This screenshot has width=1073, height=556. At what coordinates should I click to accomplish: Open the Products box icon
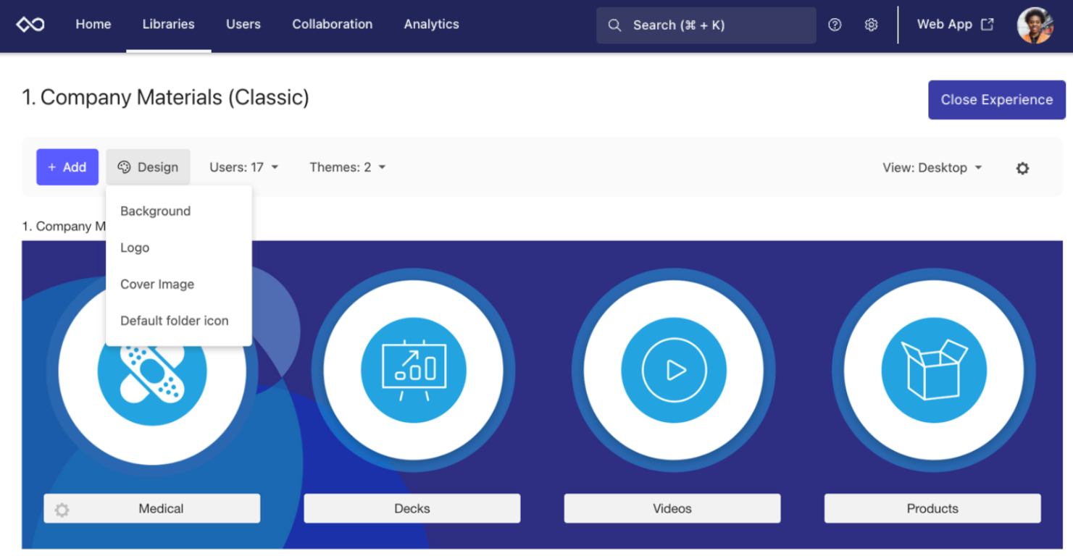click(934, 371)
